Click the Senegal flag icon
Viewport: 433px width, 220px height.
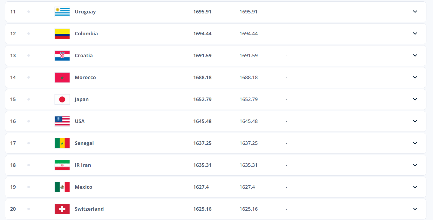[x=62, y=143]
